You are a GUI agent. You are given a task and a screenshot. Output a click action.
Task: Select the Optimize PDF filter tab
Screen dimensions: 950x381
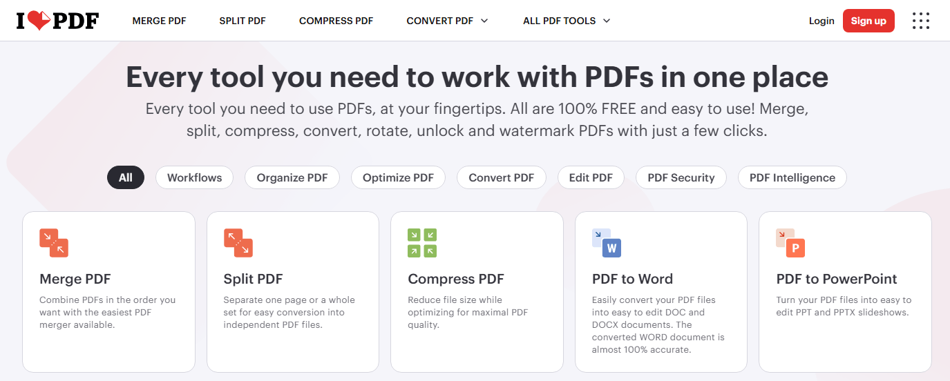(398, 177)
